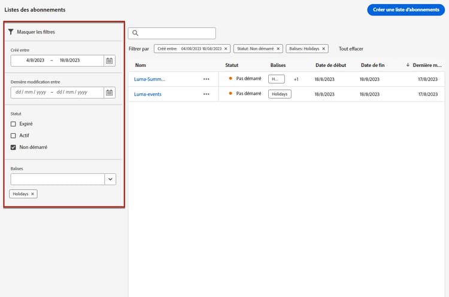Remove the Statut: Non démarré filter chip
449x297 pixels.
pos(278,48)
